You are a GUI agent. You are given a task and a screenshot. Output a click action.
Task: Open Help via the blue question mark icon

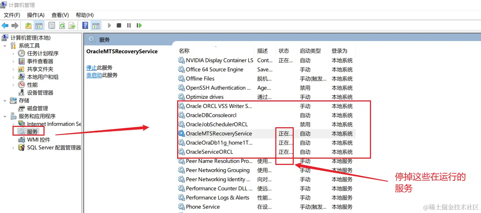coord(85,25)
